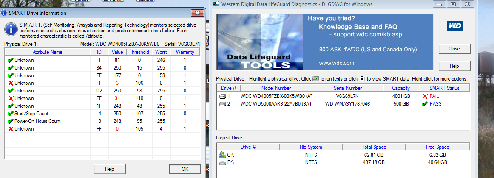Click physical Drive # column header
Viewport: 494px width, 178px height.
pyautogui.click(x=229, y=88)
